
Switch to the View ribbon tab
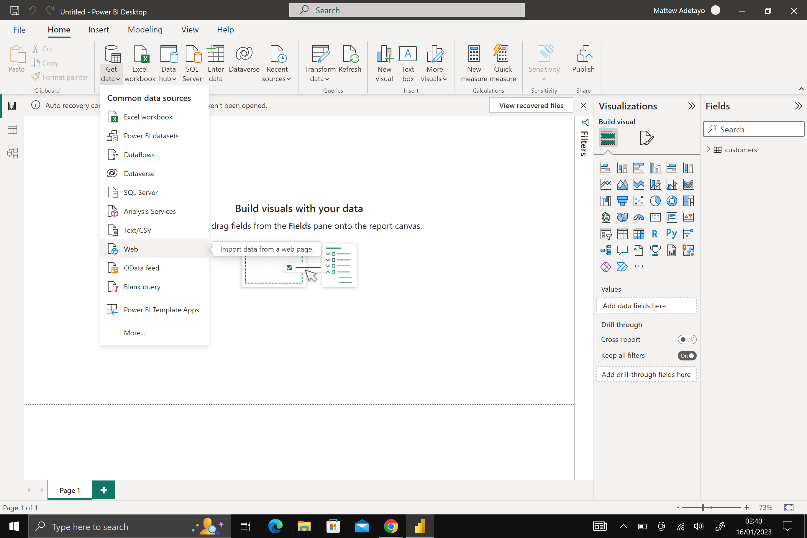point(190,30)
